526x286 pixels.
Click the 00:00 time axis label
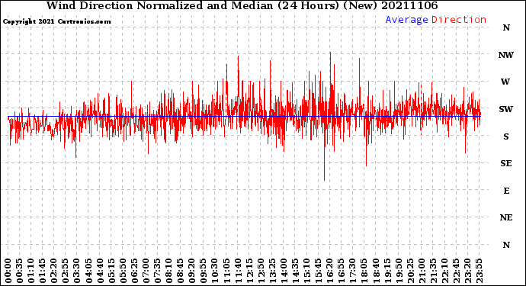point(8,271)
